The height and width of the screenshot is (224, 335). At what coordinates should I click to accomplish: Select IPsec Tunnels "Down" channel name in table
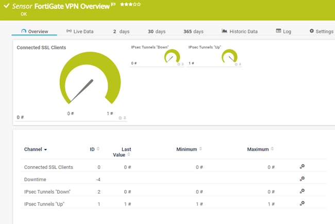47,191
